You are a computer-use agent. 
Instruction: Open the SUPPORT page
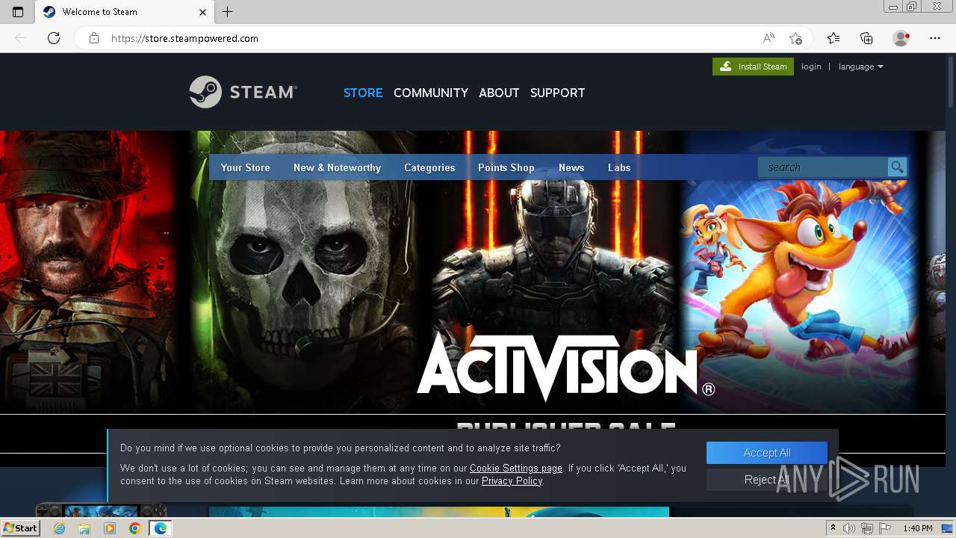[557, 93]
